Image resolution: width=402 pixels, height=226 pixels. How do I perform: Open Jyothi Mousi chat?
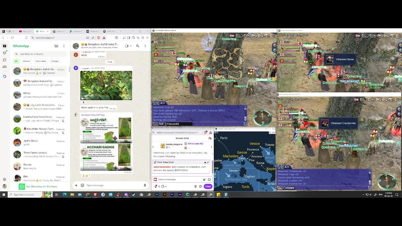40,143
